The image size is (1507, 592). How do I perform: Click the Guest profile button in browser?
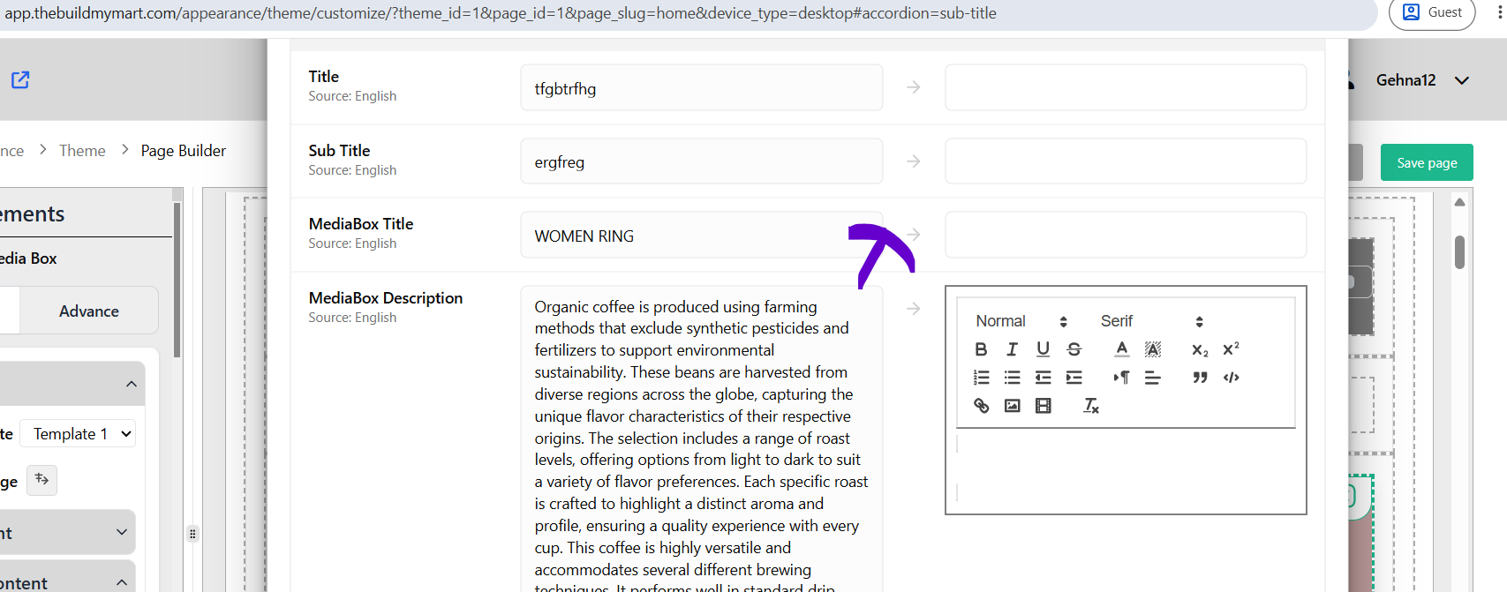coord(1432,12)
